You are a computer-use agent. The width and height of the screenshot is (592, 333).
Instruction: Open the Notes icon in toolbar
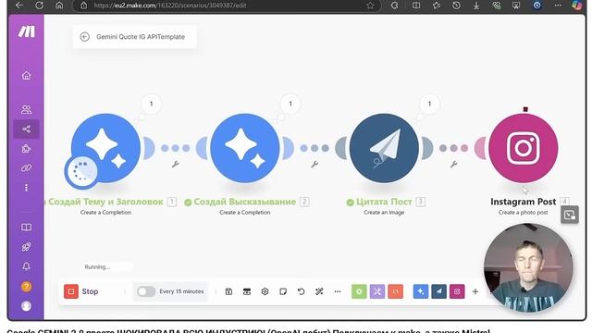point(283,291)
